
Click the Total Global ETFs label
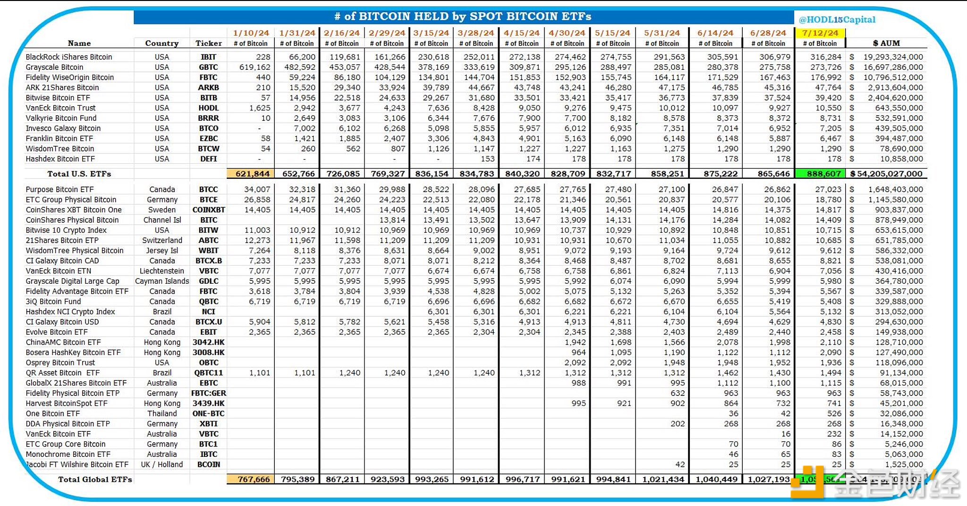[95, 480]
